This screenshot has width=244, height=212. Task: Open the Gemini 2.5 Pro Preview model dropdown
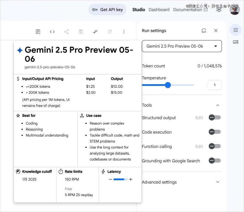182,46
